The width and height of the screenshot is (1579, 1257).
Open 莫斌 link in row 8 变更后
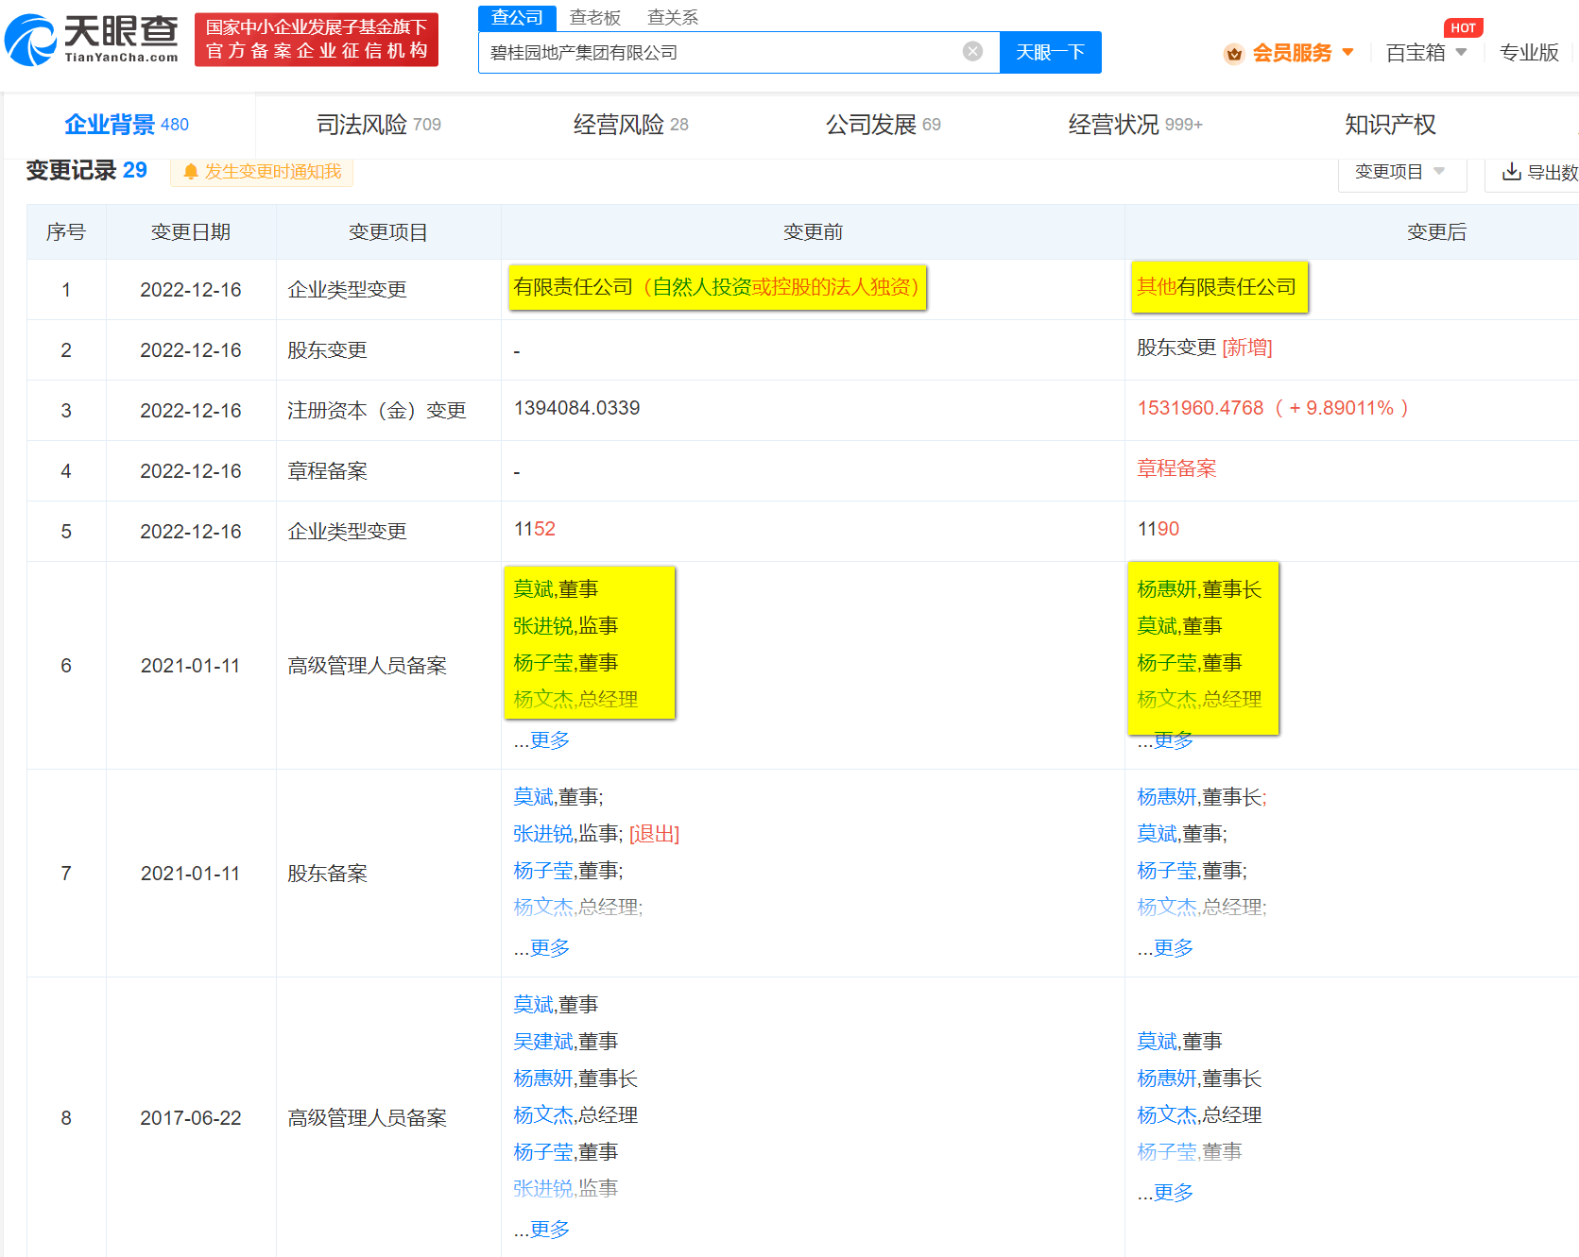(x=1158, y=1042)
